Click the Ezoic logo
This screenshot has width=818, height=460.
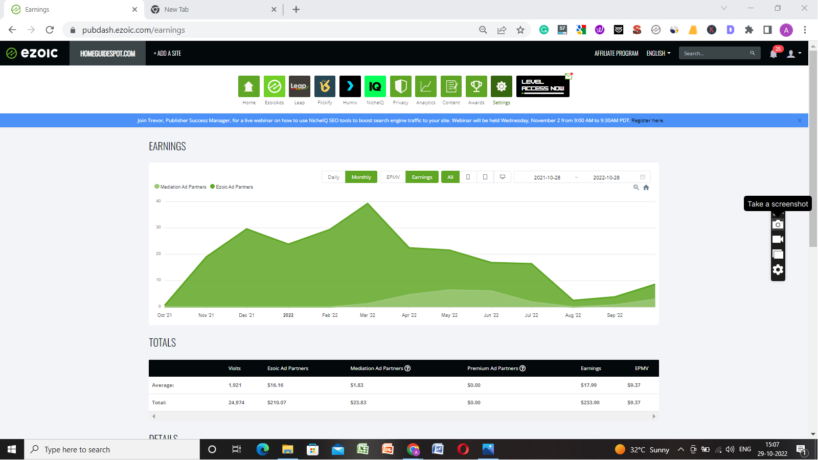[x=32, y=53]
